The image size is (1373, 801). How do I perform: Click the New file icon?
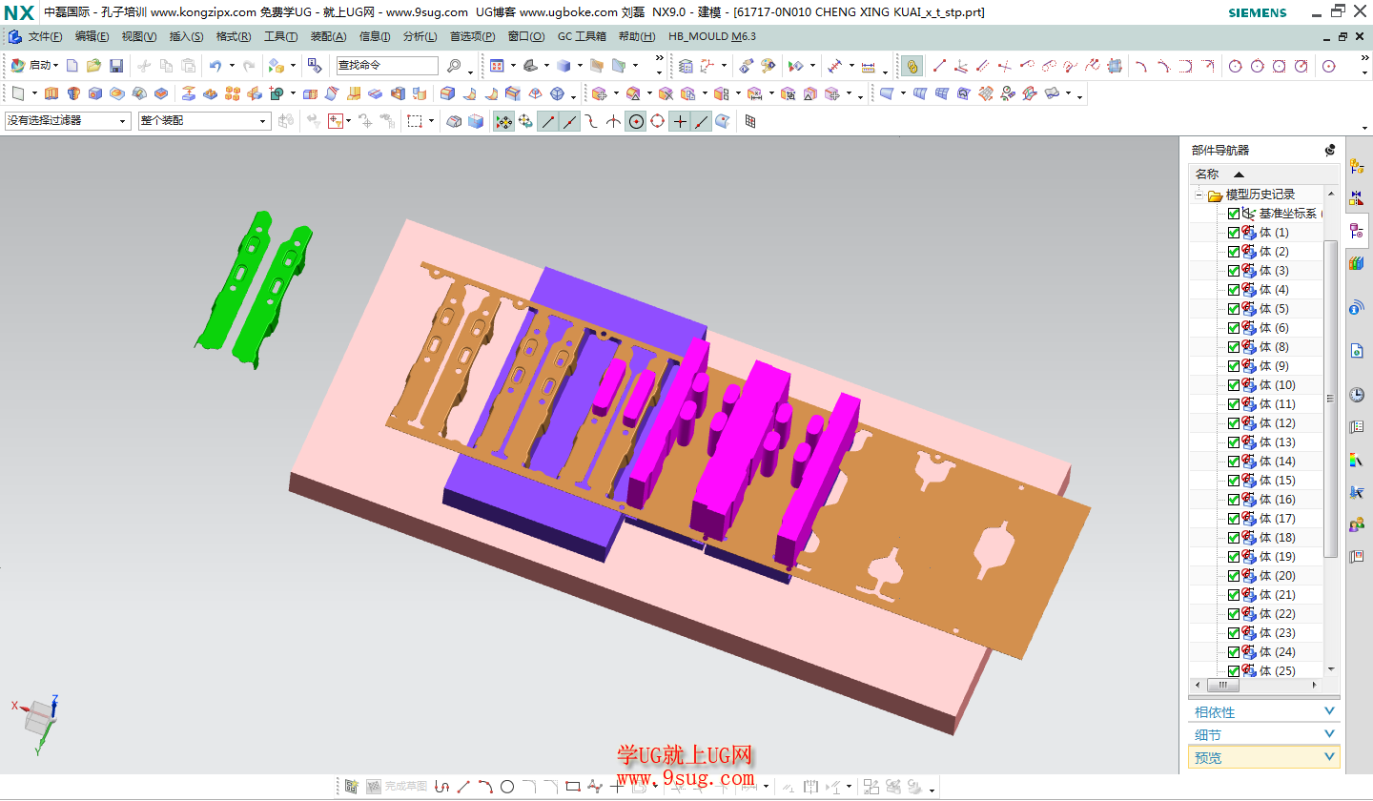(x=72, y=65)
